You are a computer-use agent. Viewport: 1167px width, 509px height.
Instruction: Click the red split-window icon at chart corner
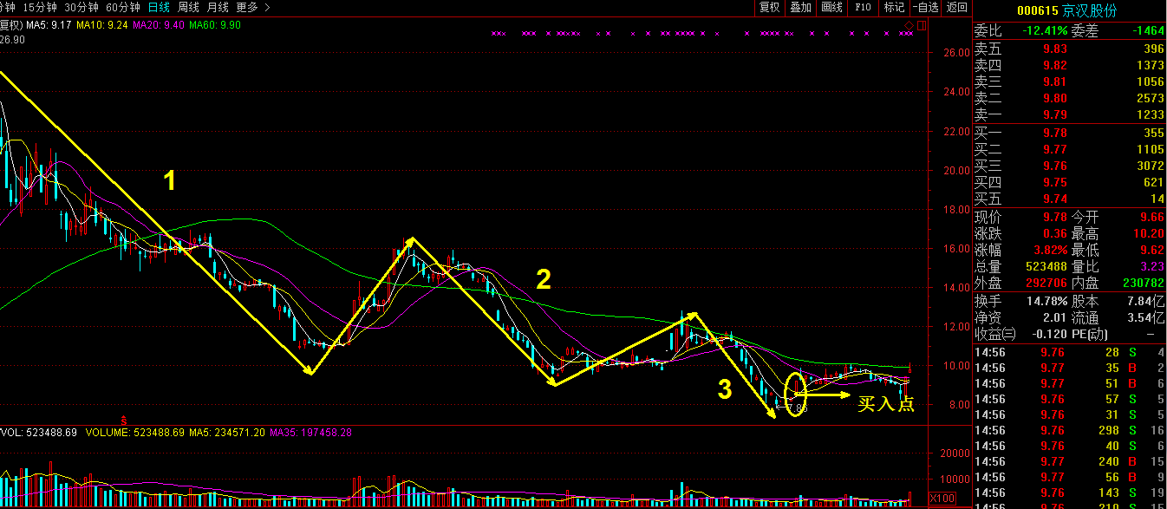point(921,24)
